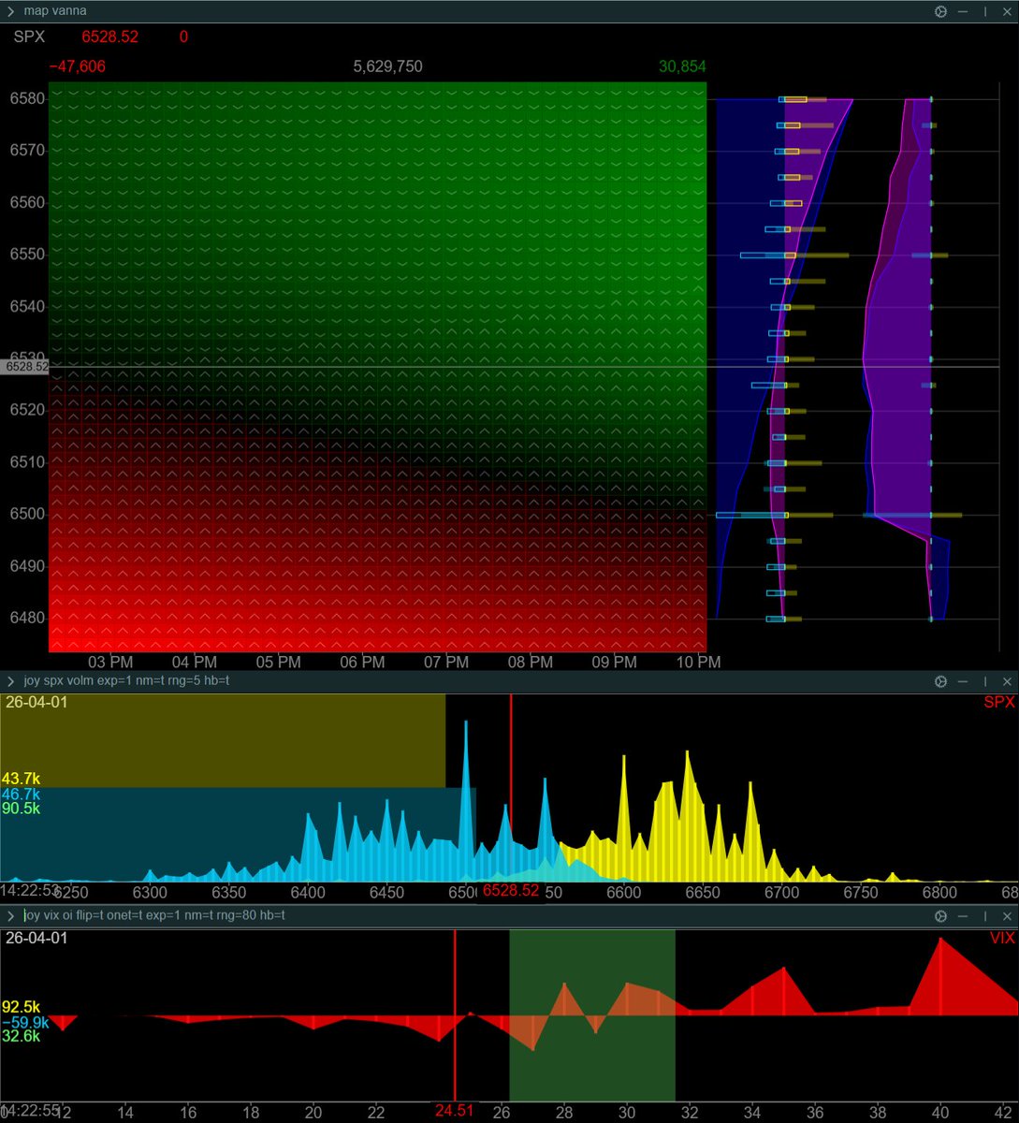
Task: Click the 07 PM time label
Action: point(445,662)
